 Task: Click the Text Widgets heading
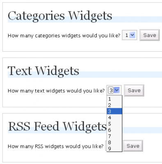tap(43, 71)
